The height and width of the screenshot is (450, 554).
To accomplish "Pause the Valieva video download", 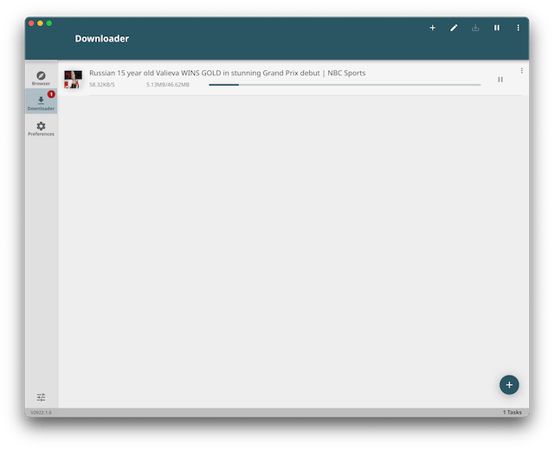I will click(x=500, y=80).
